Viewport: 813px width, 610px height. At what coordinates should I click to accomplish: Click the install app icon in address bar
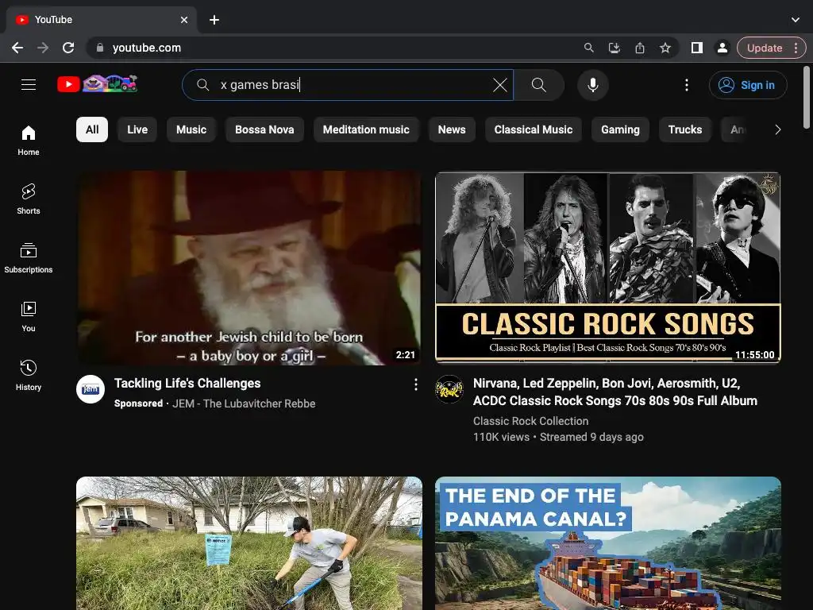[x=614, y=48]
